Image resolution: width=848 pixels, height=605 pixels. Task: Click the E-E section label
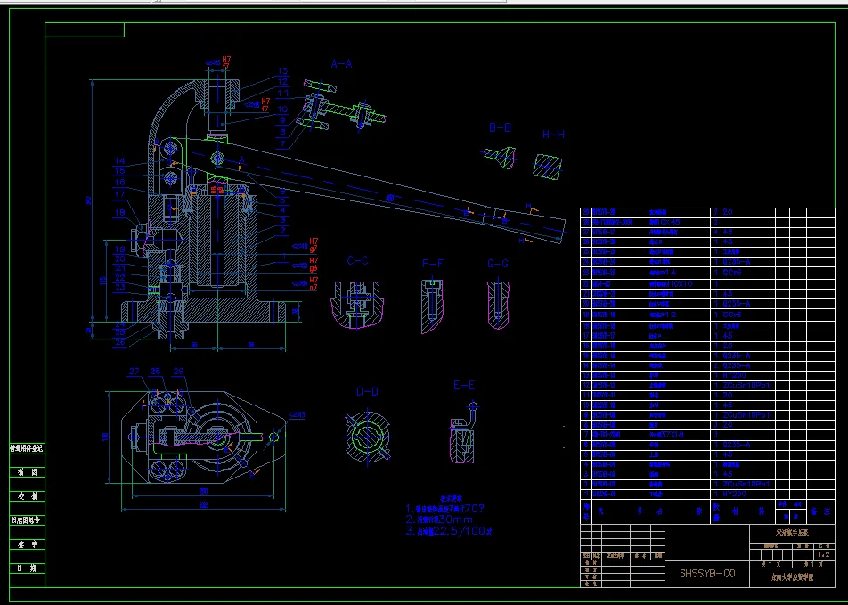[x=464, y=385]
